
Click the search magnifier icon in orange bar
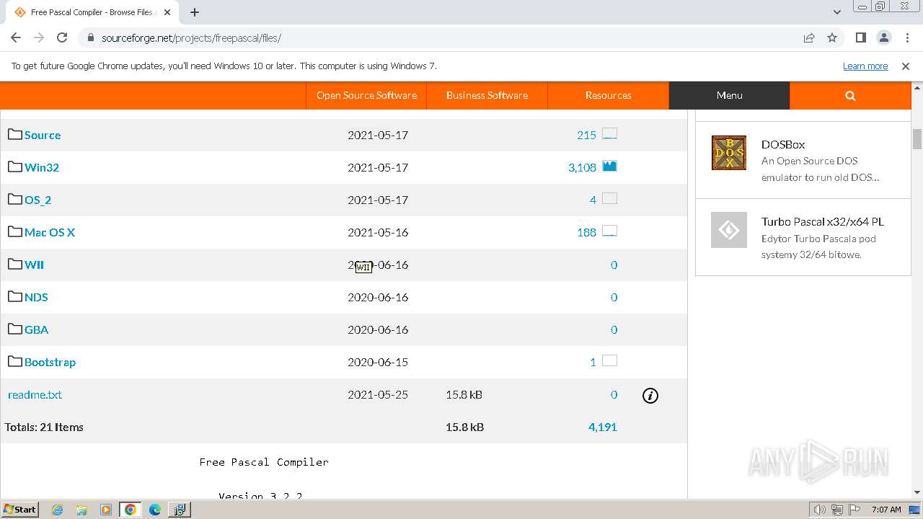tap(850, 95)
